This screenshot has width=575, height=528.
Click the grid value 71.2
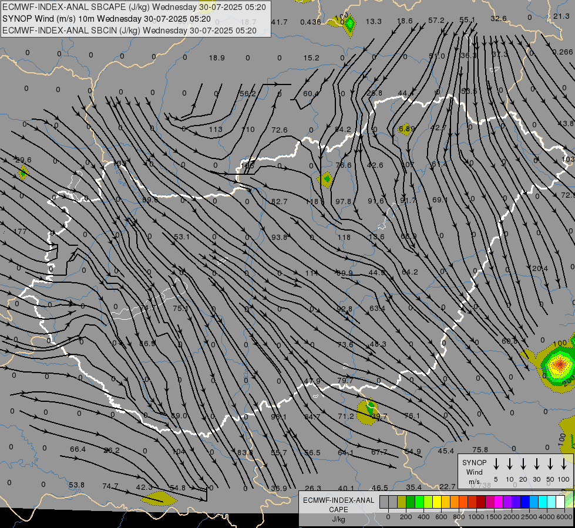click(x=346, y=417)
